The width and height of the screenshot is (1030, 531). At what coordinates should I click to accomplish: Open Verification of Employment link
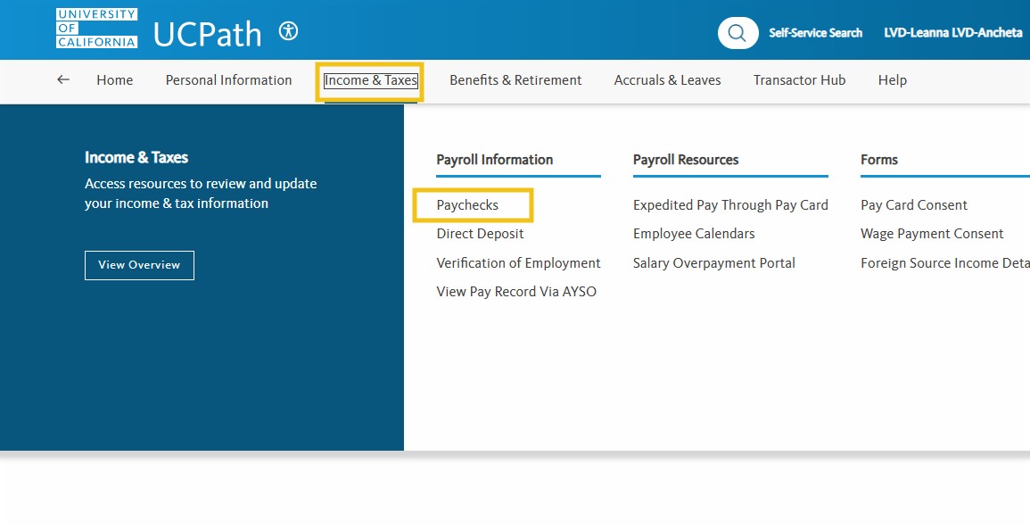(518, 263)
